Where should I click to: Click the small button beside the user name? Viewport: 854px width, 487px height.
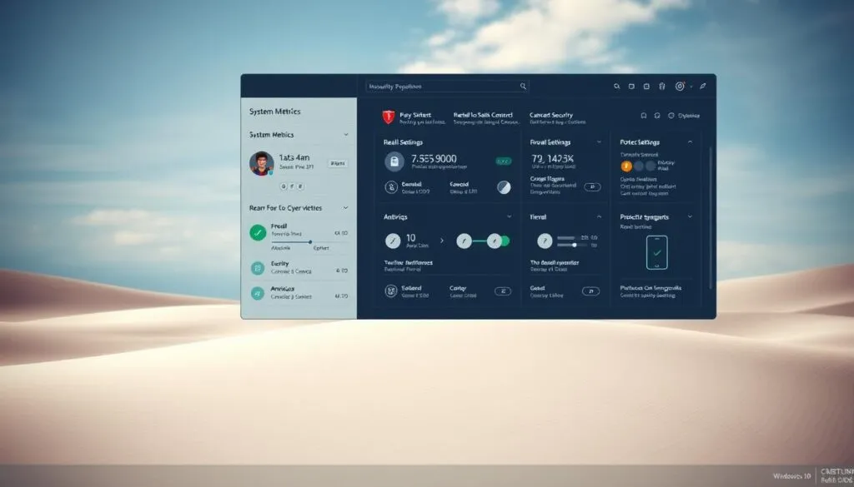coord(338,164)
